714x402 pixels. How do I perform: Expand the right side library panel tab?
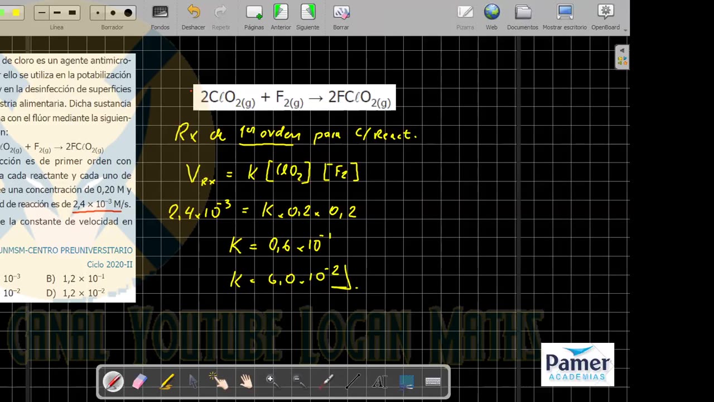(622, 58)
